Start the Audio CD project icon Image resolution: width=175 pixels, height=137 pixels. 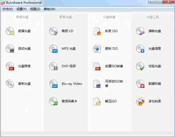click(54, 31)
